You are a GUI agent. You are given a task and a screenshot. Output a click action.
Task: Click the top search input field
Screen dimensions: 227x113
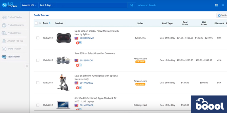tap(92, 5)
